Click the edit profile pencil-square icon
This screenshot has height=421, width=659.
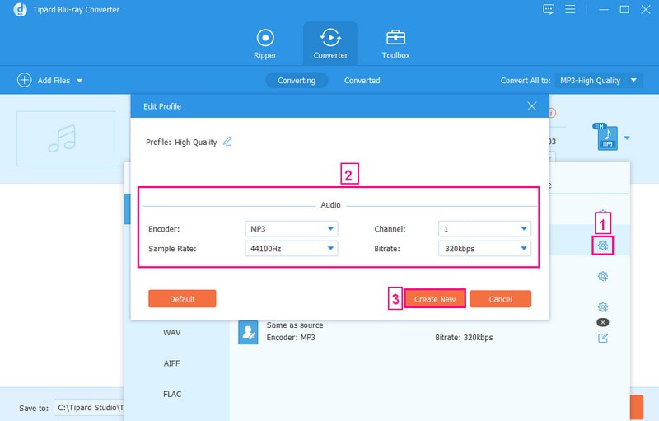pos(603,339)
